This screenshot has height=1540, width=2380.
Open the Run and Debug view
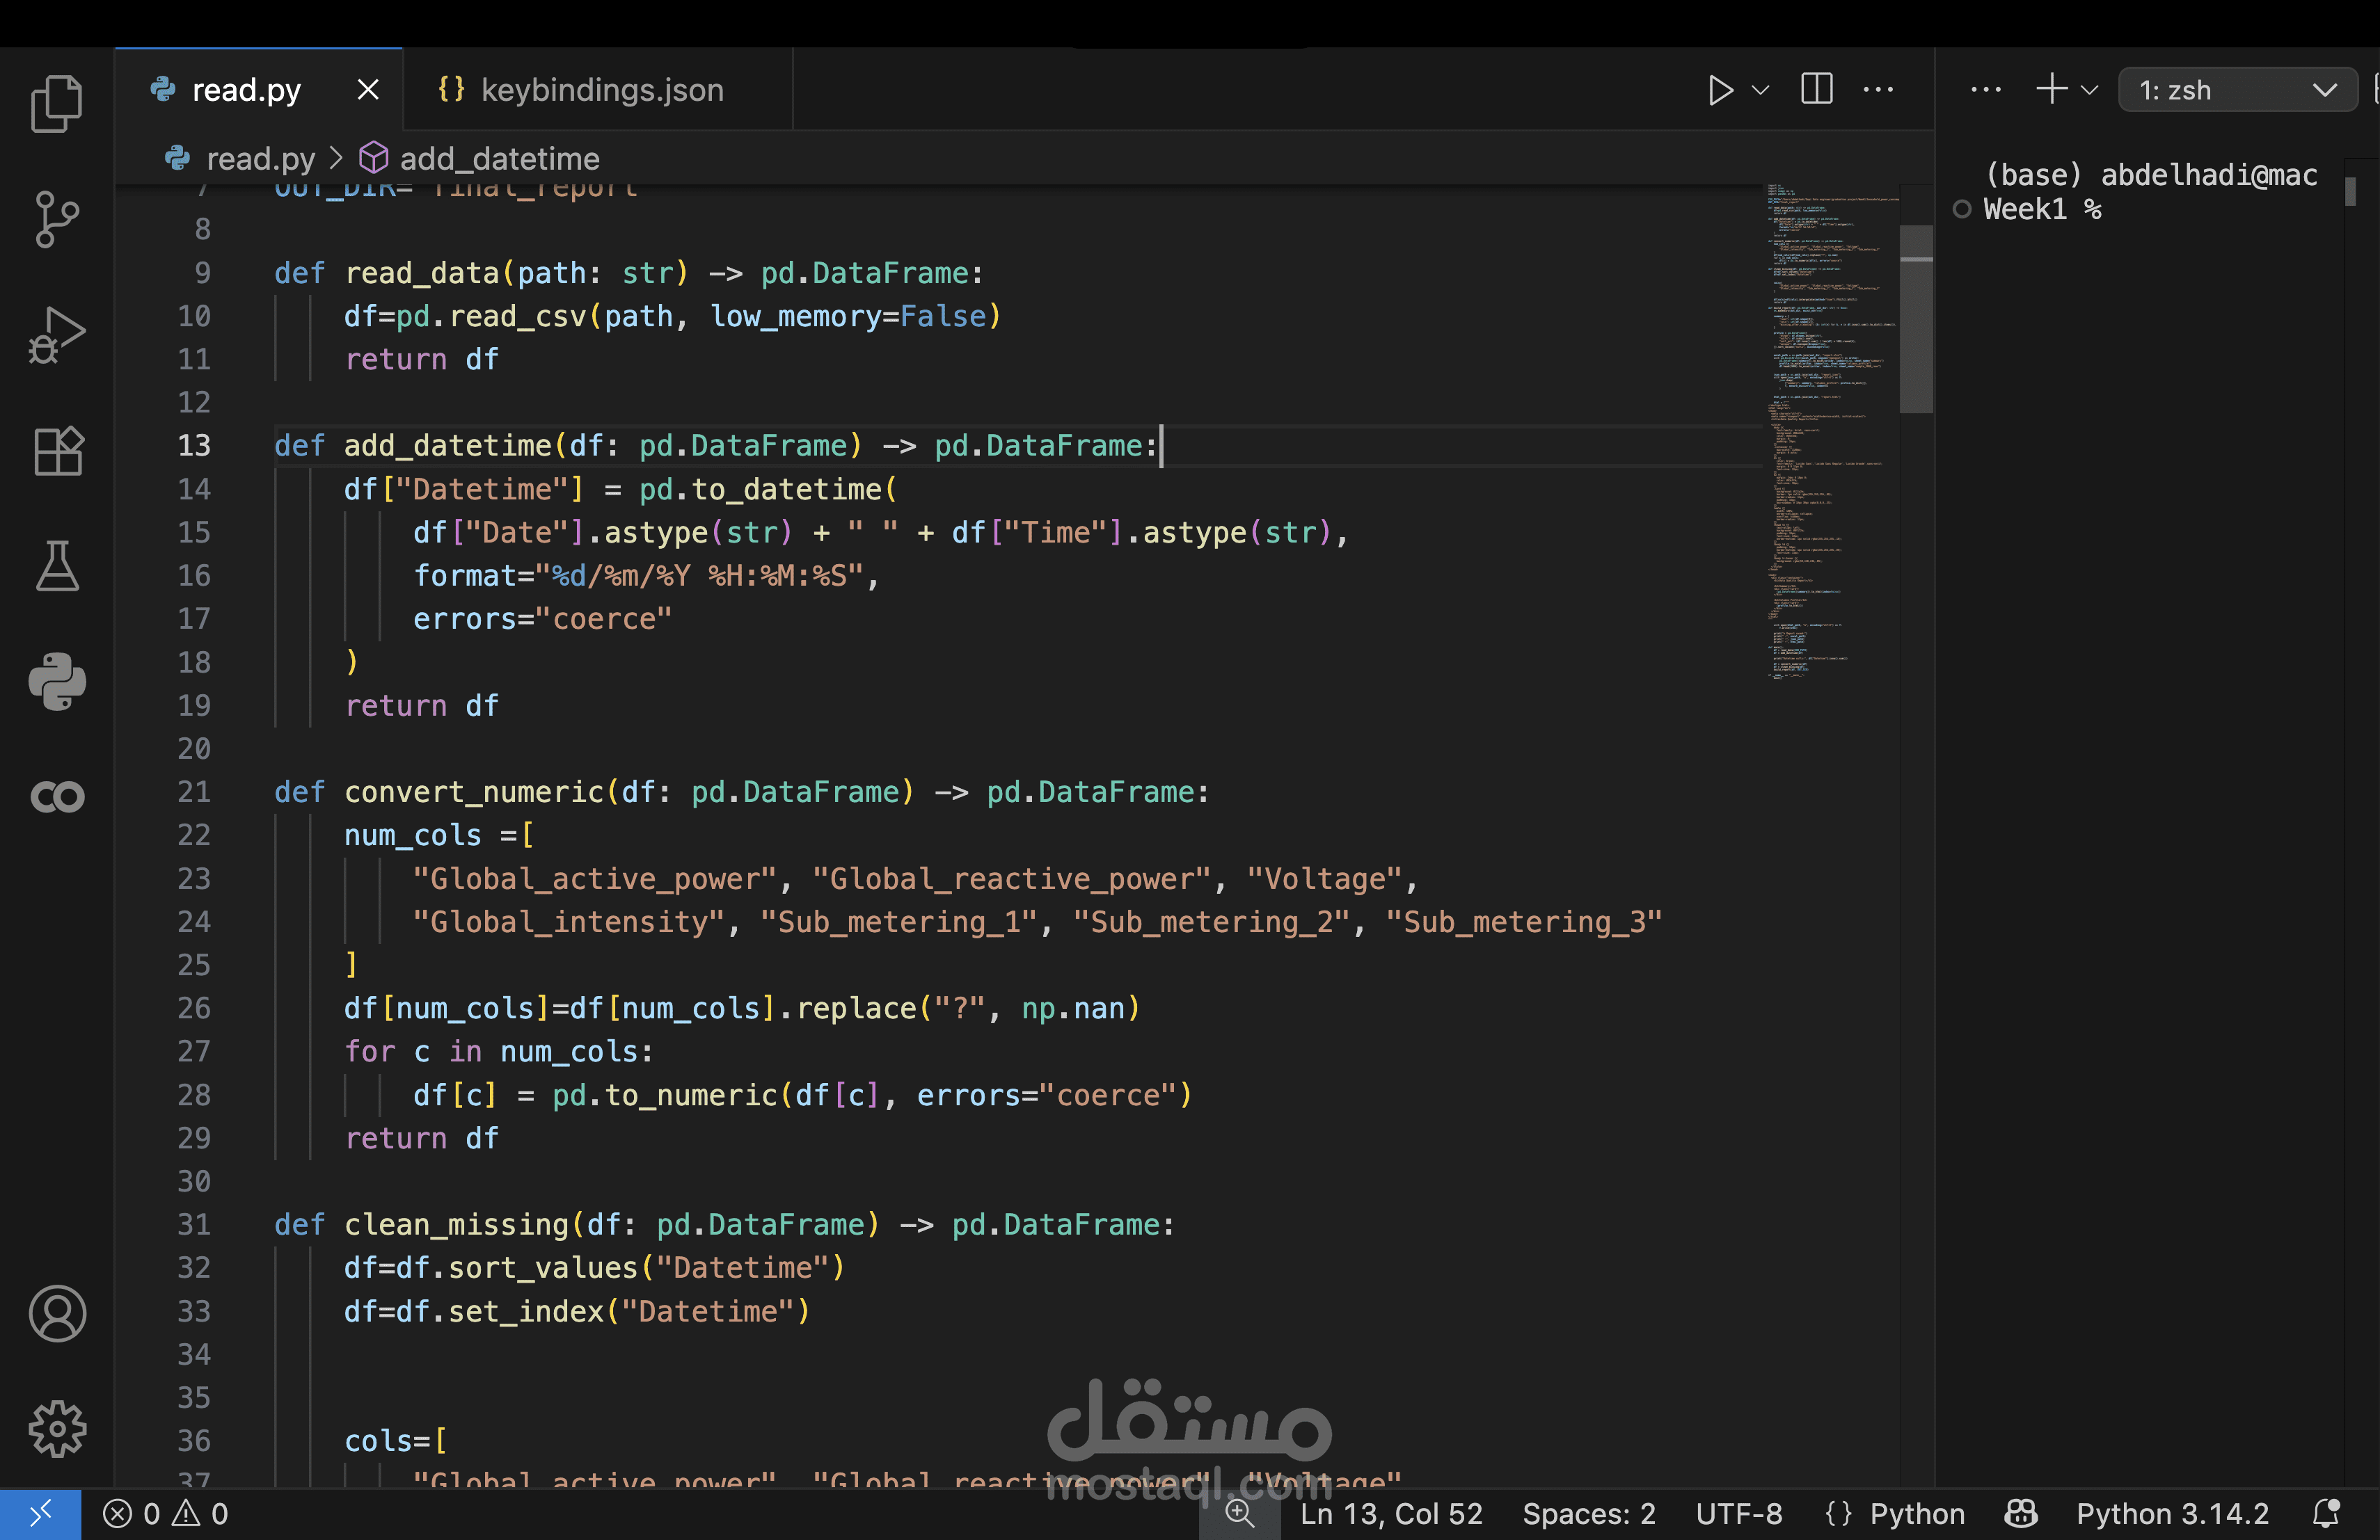(x=57, y=335)
